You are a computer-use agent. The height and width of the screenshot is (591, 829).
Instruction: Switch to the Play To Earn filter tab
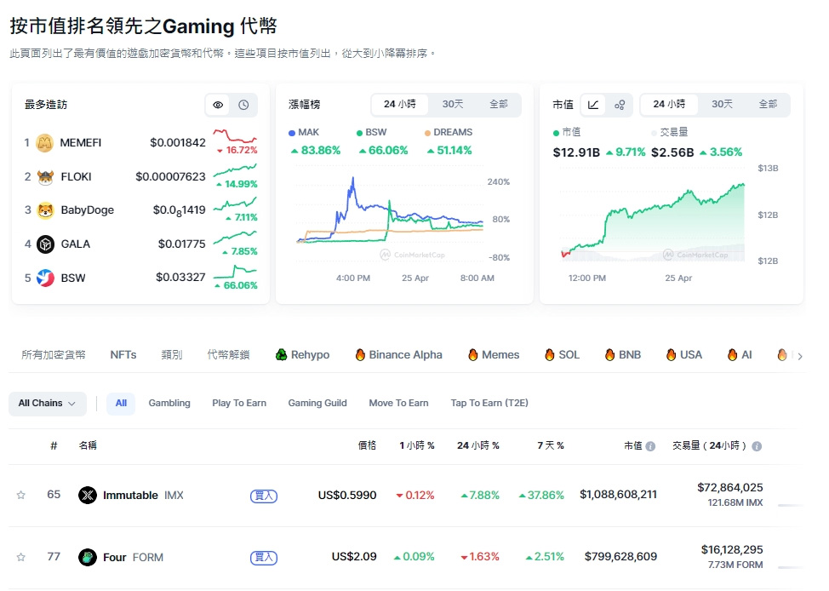point(238,403)
